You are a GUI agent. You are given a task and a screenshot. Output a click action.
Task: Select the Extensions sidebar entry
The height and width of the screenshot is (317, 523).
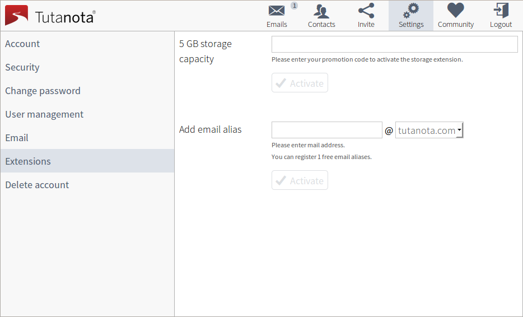click(87, 161)
